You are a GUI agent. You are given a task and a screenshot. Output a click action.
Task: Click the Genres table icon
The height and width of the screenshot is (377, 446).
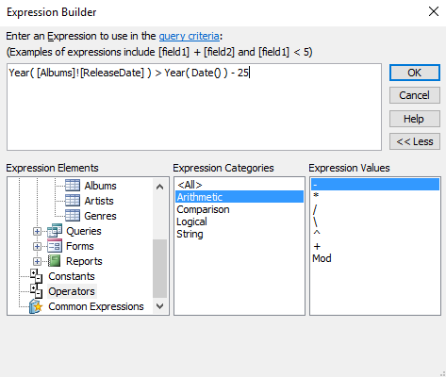pyautogui.click(x=73, y=216)
